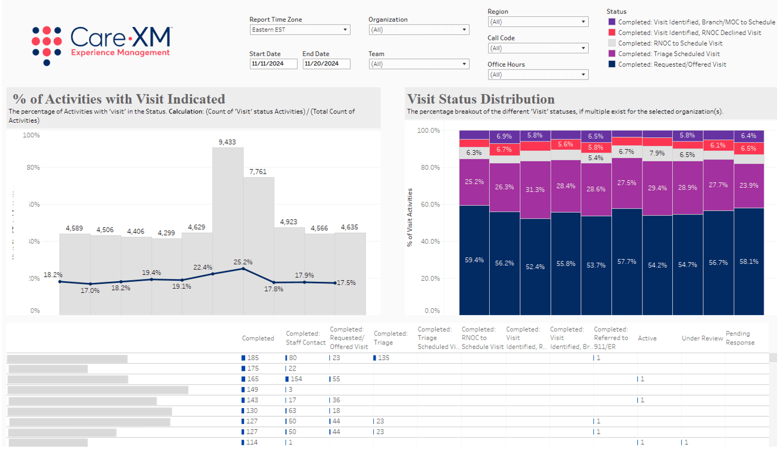
Task: Open the Report Time Zone dropdown
Action: tap(299, 30)
